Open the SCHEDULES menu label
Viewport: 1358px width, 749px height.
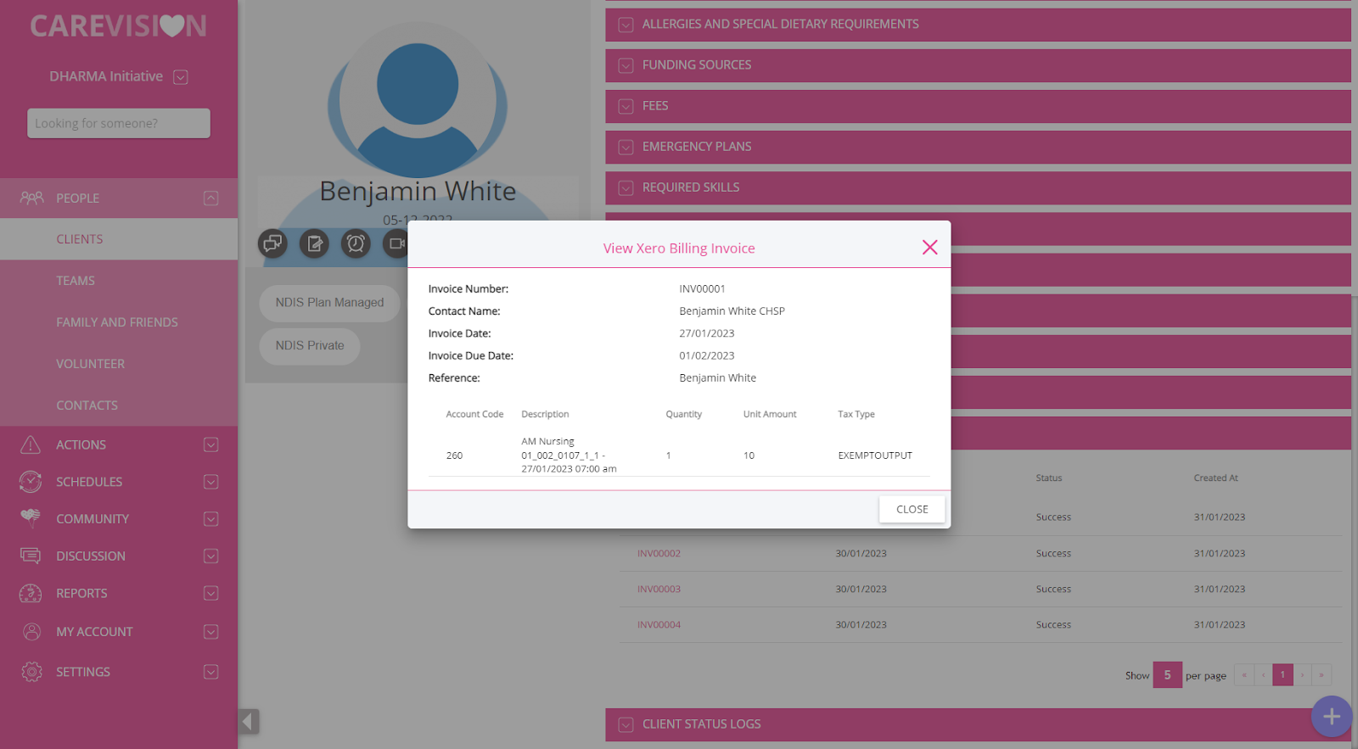tap(89, 482)
